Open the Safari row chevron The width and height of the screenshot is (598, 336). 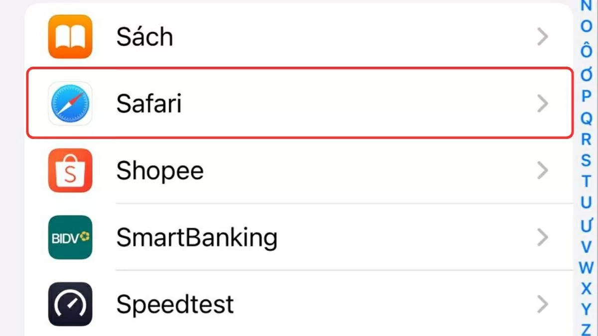(x=543, y=104)
